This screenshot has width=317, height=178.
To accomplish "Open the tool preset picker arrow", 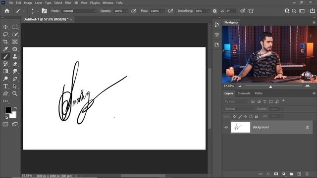I will (x=24, y=11).
